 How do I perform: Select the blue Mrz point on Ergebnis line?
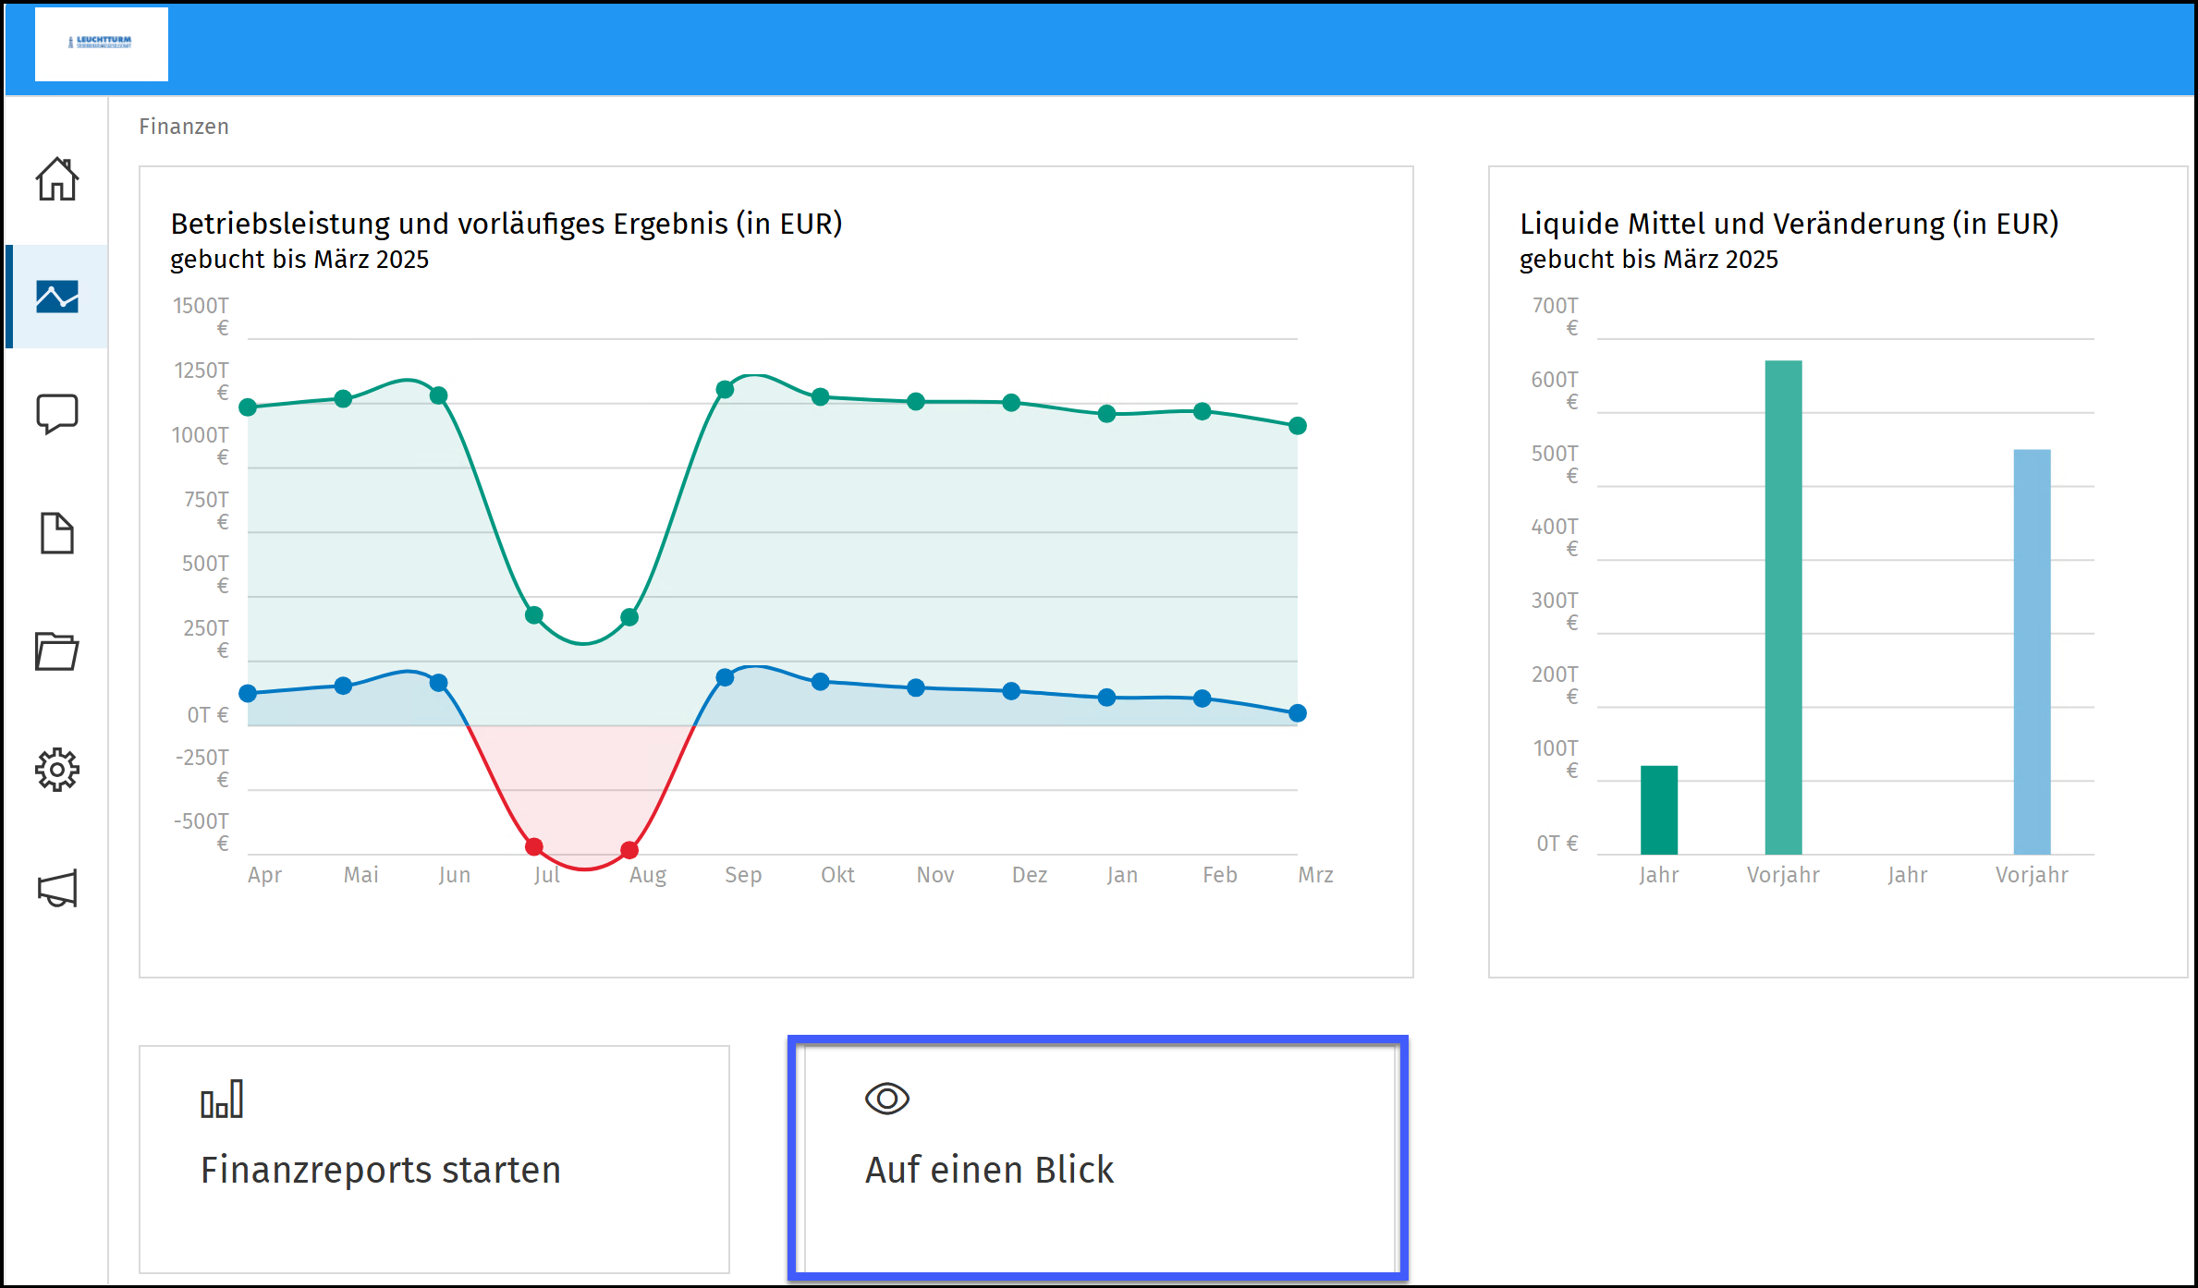point(1298,713)
